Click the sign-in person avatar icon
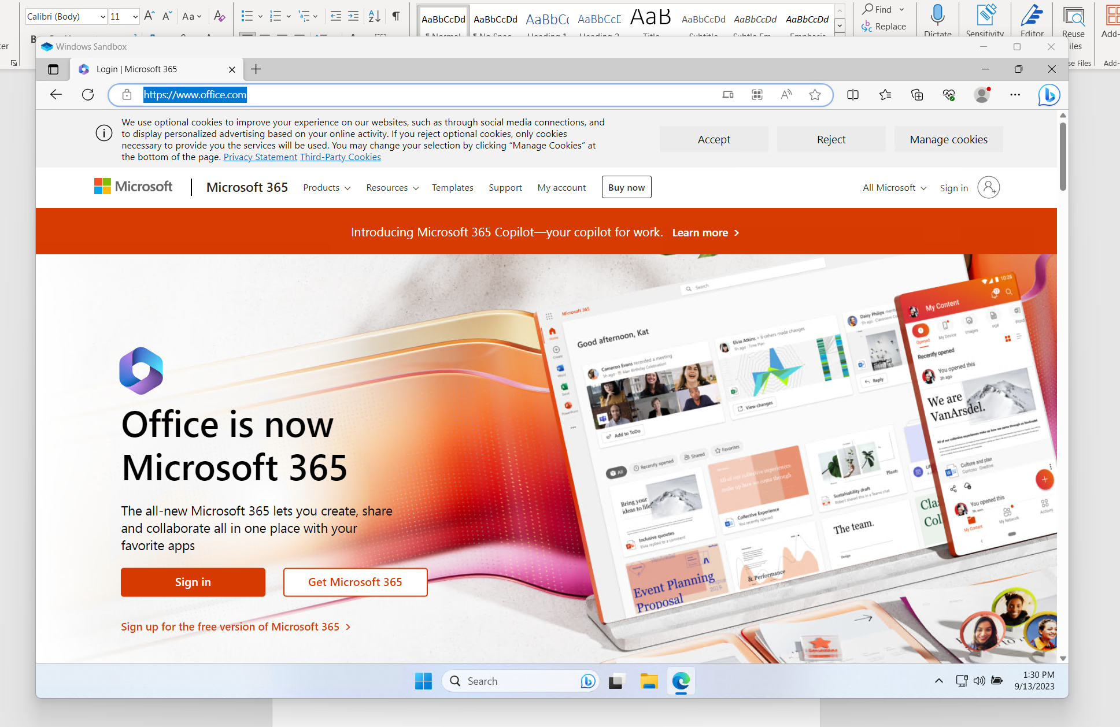 (989, 187)
